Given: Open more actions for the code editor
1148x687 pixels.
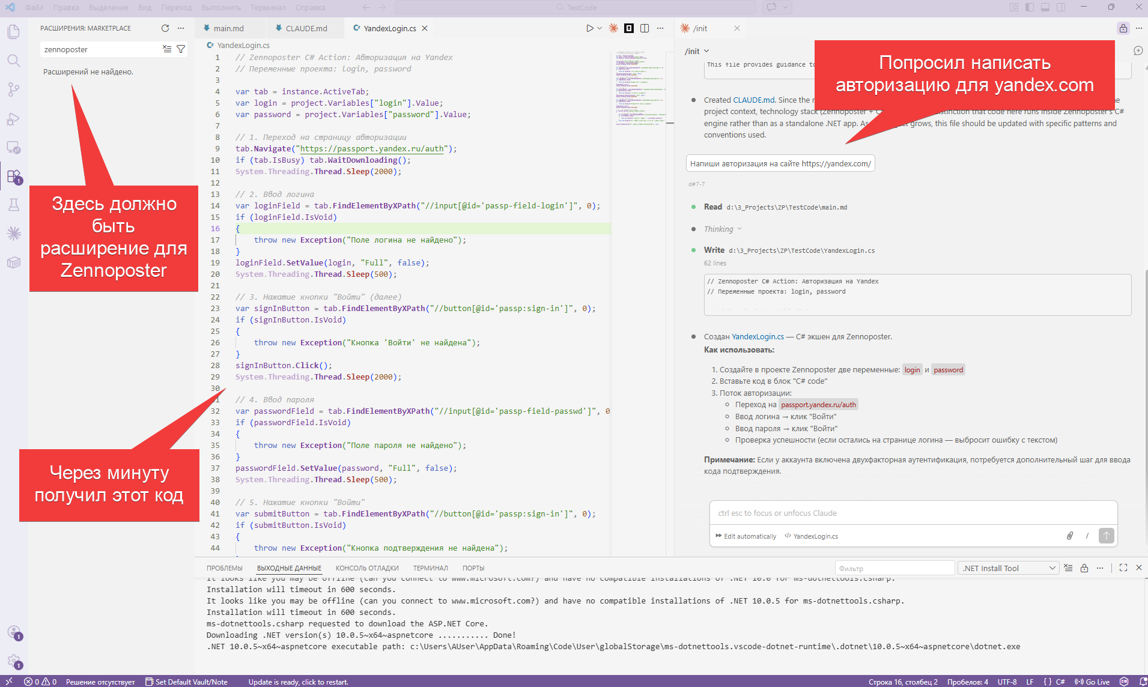Looking at the screenshot, I should [660, 28].
